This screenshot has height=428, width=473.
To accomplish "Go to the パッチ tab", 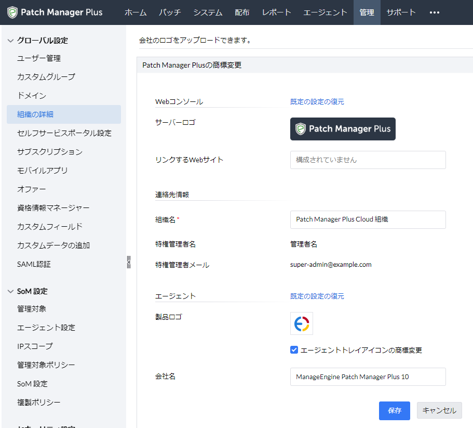I will click(170, 12).
